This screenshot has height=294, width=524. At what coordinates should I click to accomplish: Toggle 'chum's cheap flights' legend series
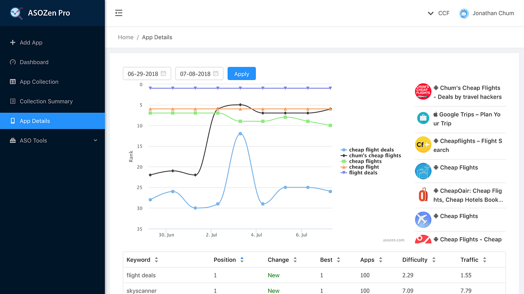click(x=371, y=155)
